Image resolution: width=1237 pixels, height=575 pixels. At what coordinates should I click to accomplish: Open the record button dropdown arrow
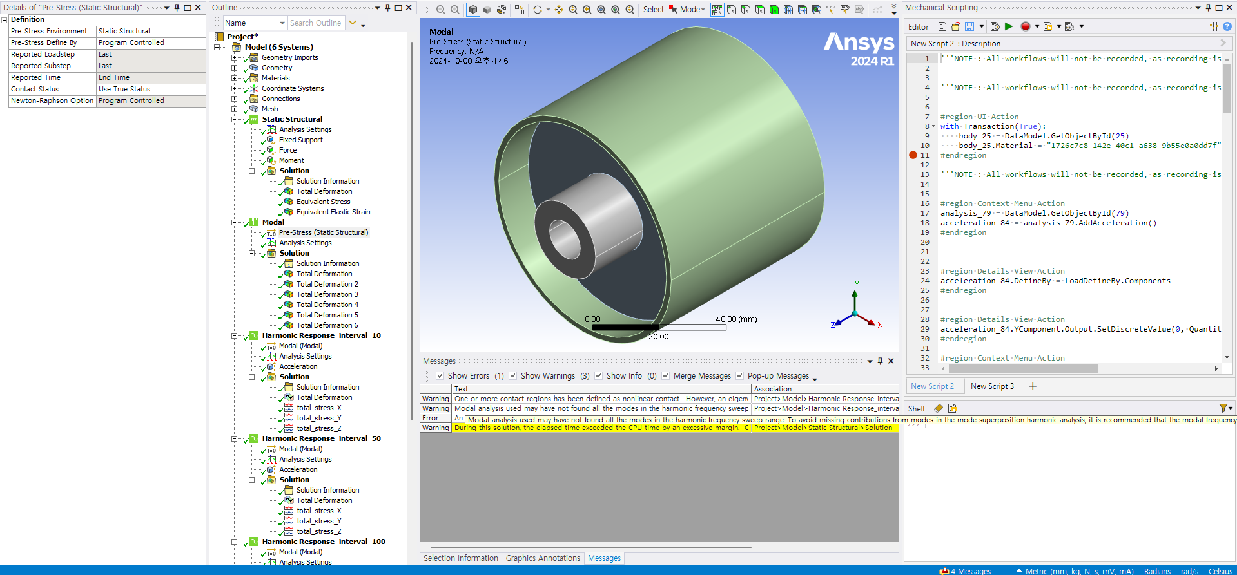1037,26
